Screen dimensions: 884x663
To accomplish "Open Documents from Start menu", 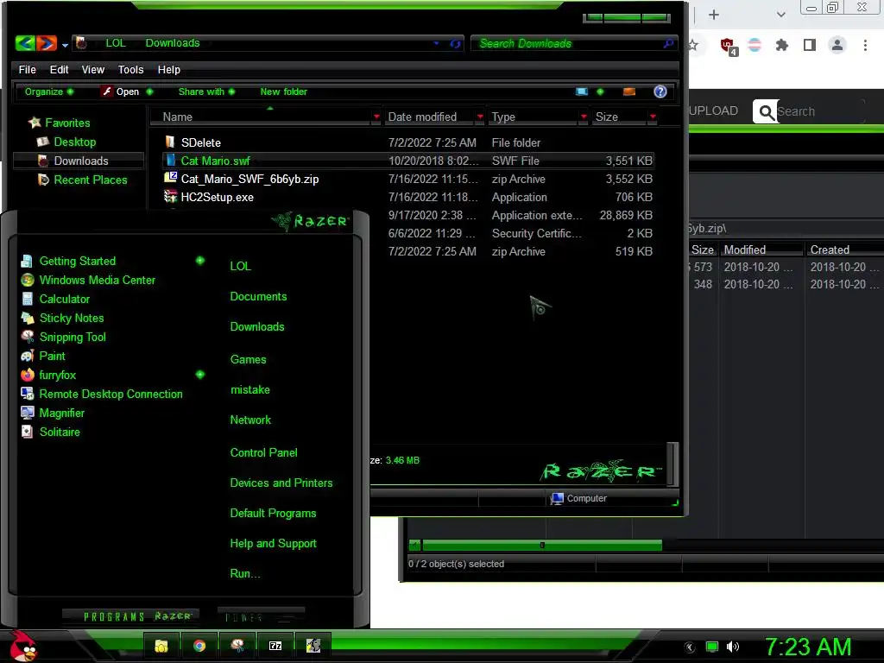I will click(x=258, y=297).
